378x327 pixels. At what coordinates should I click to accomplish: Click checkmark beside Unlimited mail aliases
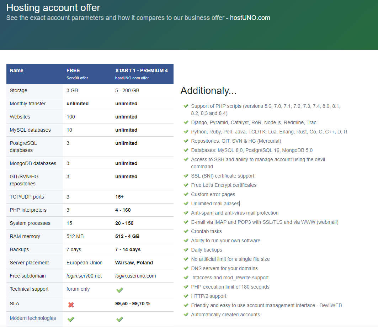(186, 204)
